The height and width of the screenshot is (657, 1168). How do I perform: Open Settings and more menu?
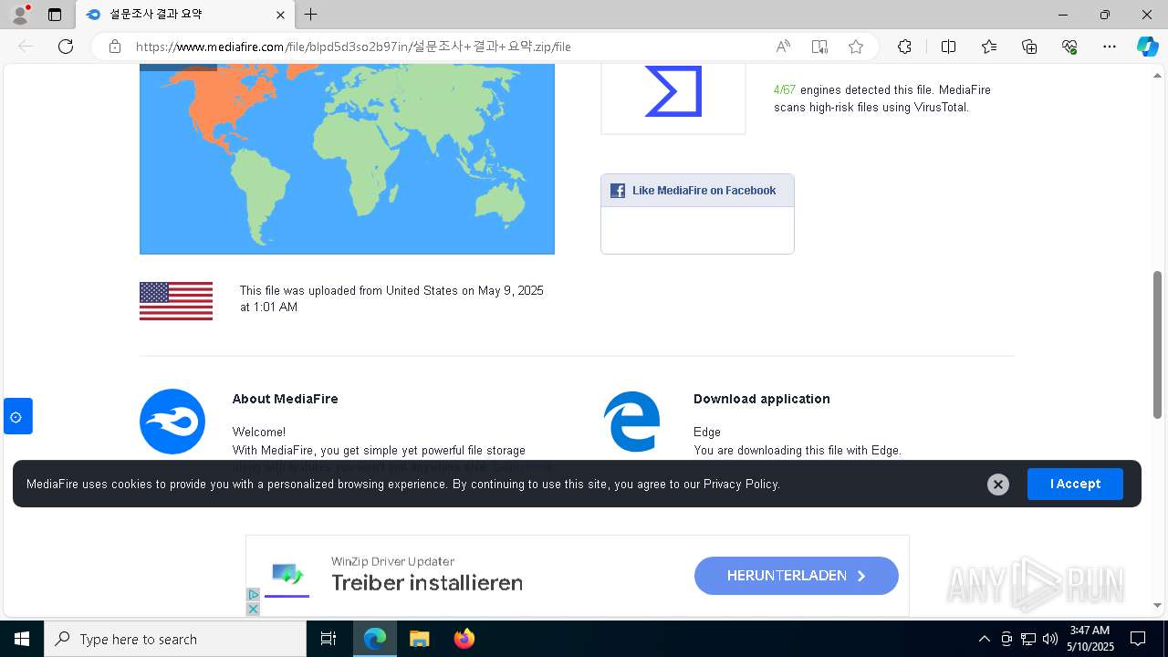point(1110,47)
